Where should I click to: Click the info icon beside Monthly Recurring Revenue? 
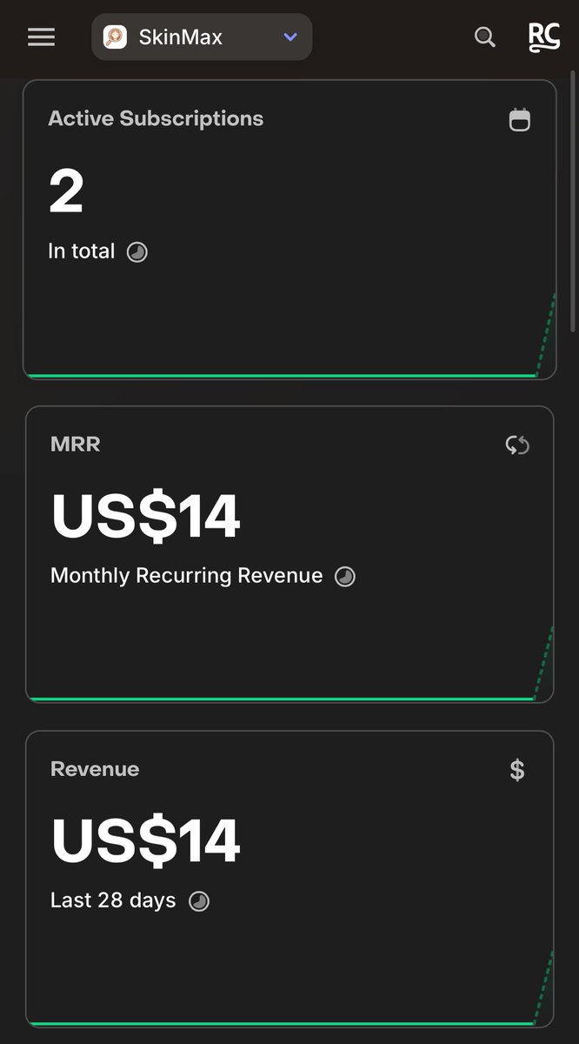point(345,577)
